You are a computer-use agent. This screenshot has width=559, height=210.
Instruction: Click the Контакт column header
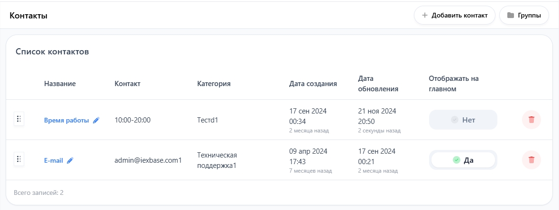tap(127, 84)
